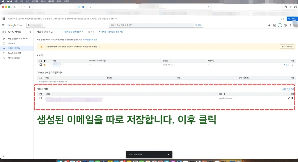Screen dimensions: 298x162
Task: Go forward with Safari forward arrow
Action: [29, 7]
